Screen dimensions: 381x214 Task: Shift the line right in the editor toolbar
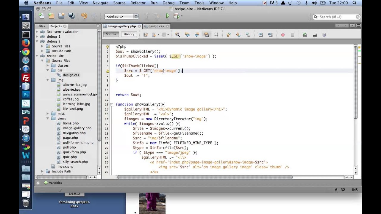pyautogui.click(x=270, y=35)
